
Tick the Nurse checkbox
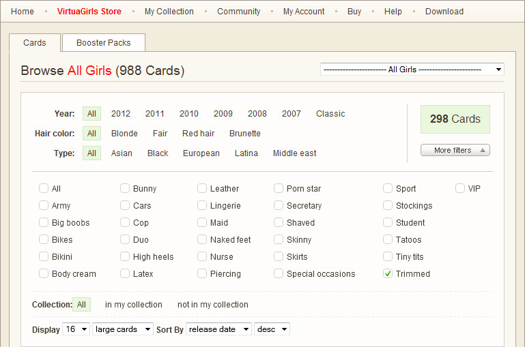202,256
